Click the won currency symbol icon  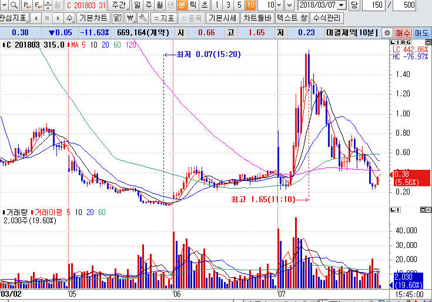[131, 18]
